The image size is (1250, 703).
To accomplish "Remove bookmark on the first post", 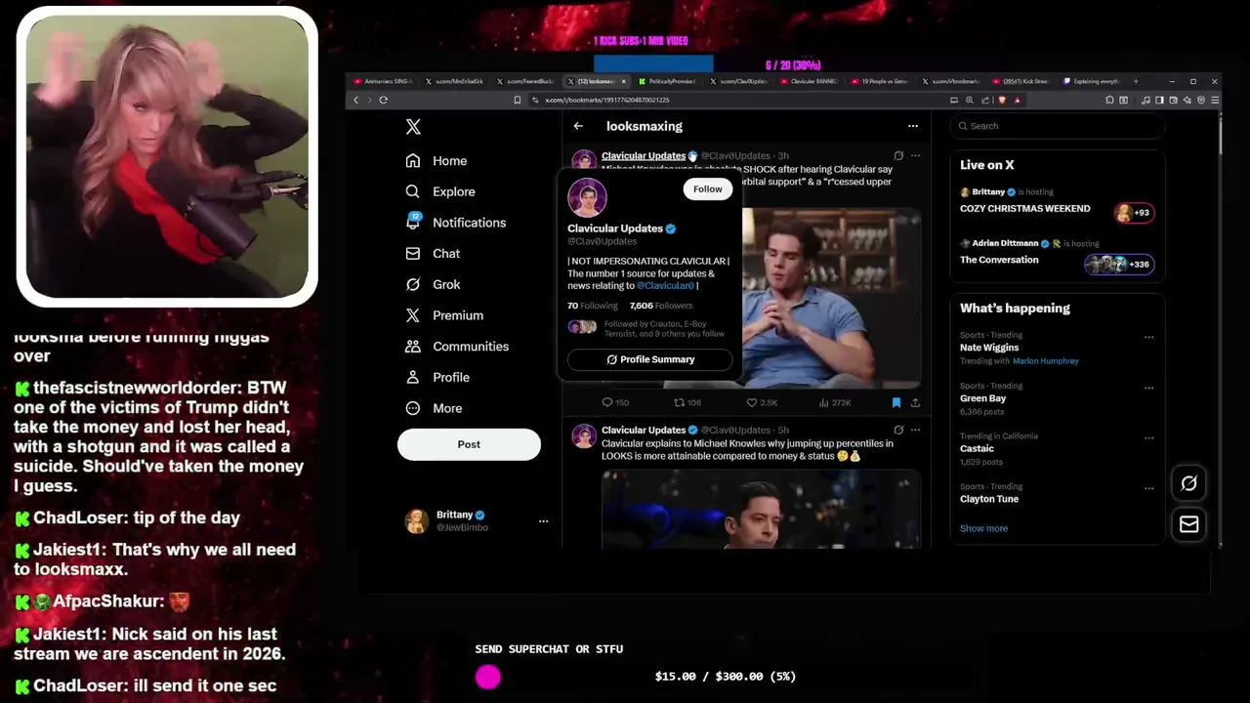I will 896,402.
